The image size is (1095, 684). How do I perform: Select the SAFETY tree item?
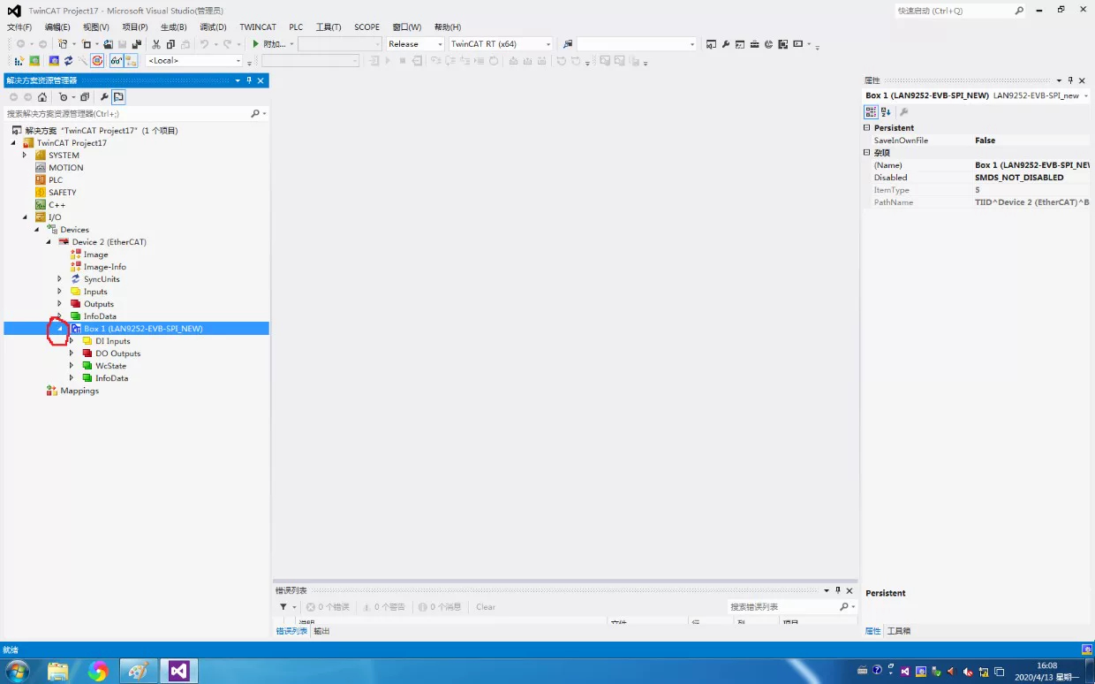click(63, 193)
